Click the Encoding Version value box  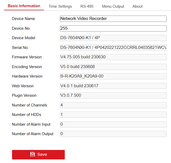(113, 67)
